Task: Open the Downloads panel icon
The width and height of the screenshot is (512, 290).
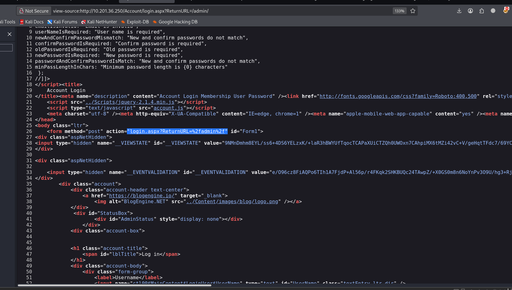Action: point(459,11)
